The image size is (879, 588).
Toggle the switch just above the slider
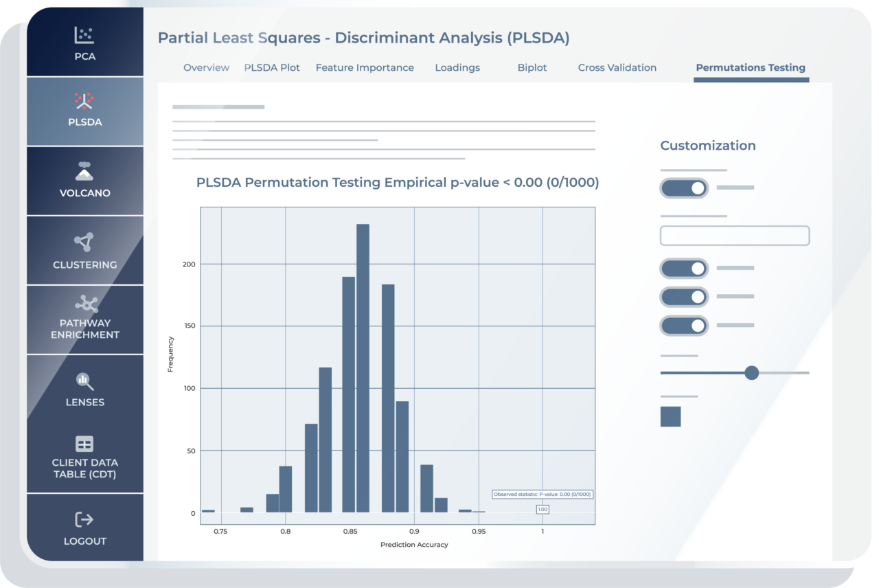pos(684,325)
